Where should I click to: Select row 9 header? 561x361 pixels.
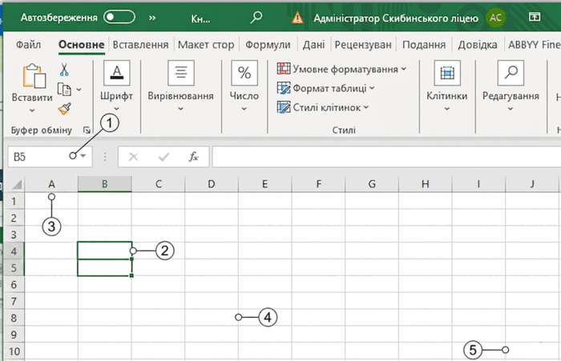click(14, 335)
